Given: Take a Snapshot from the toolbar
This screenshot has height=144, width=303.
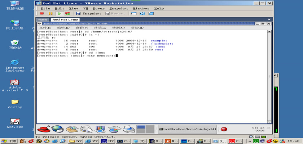Looking at the screenshot, I should tap(88, 14).
